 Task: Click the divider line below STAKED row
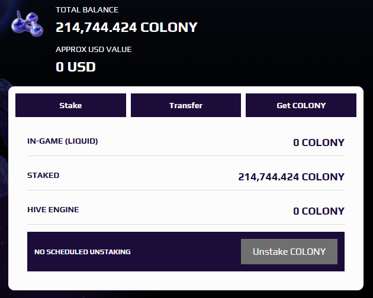186,190
